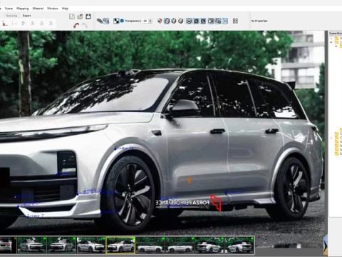Viewport: 342px width, 257px height.
Task: Click the Save floppy disk icon
Action: coord(88,16)
